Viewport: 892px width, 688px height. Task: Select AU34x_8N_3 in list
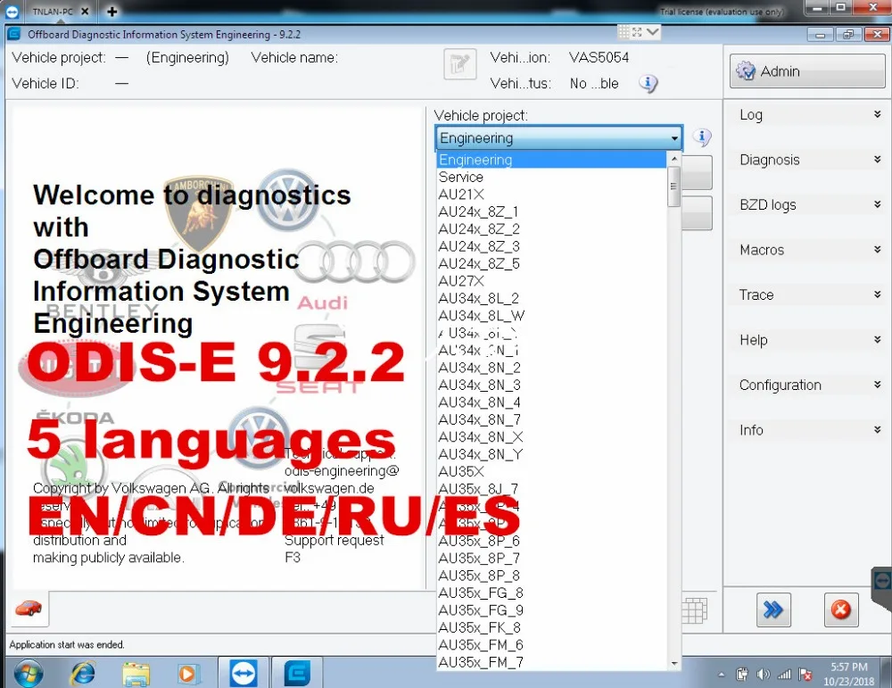point(551,385)
